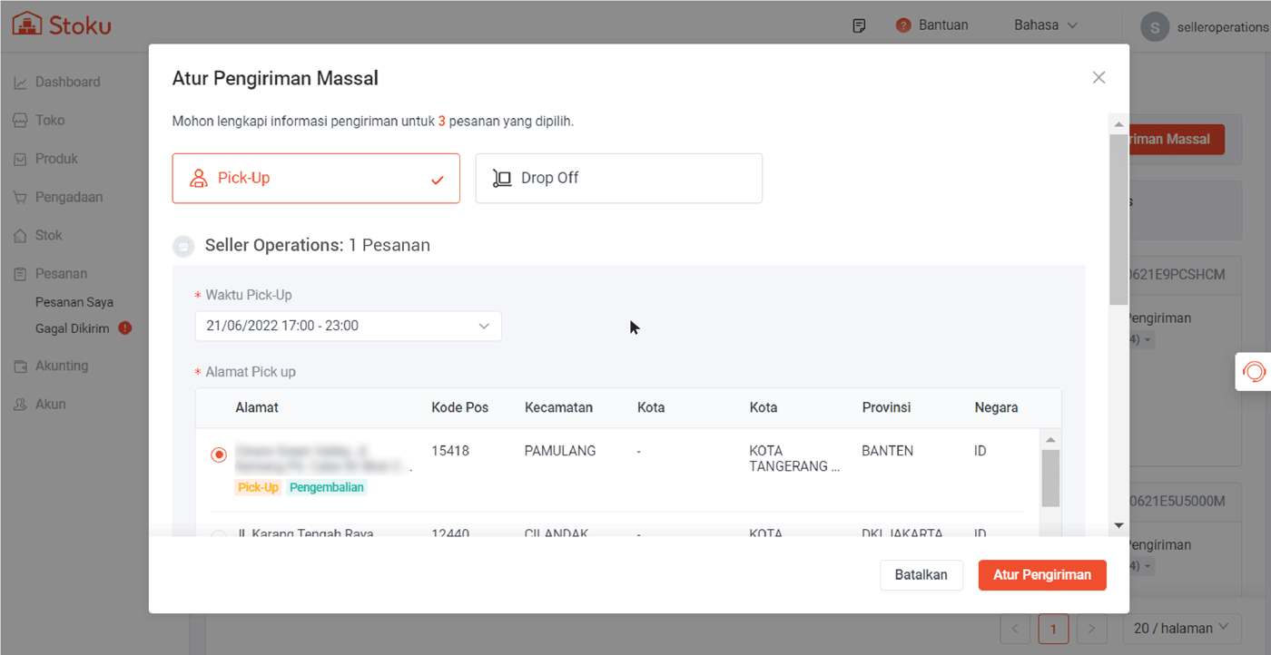Select the Pick-Up delivery method

[316, 178]
